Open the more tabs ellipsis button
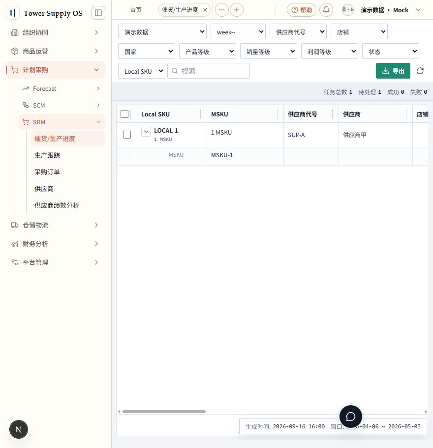The image size is (433, 448). coord(222,10)
